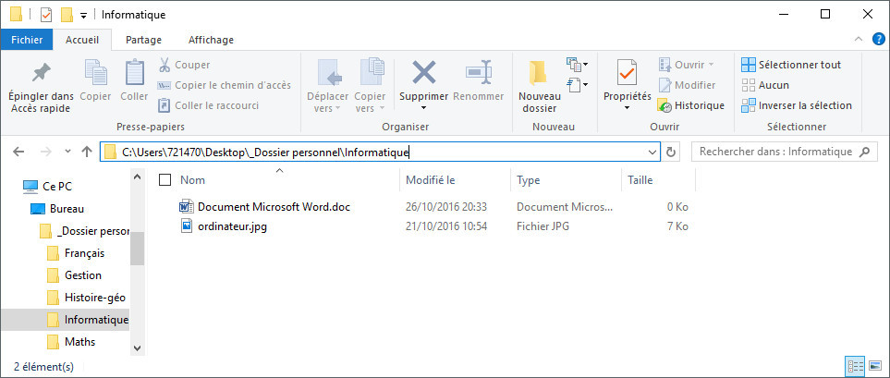Switch to details view toggle in status bar
Image resolution: width=890 pixels, height=378 pixels.
[856, 366]
